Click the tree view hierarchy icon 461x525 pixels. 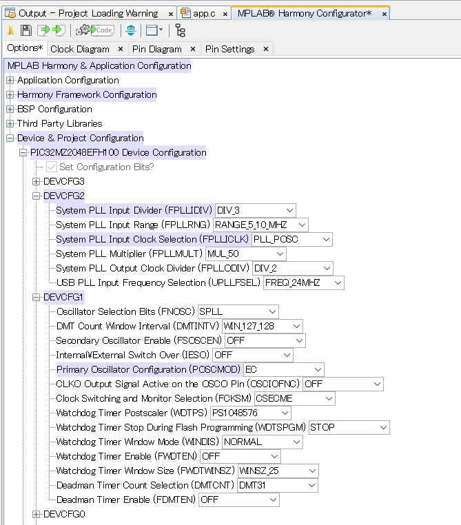(181, 30)
